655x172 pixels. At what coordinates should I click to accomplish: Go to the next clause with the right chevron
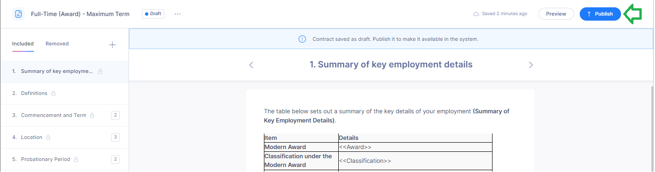click(531, 65)
